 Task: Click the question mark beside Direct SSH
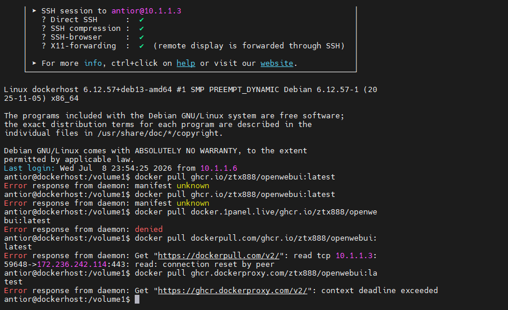(x=44, y=20)
